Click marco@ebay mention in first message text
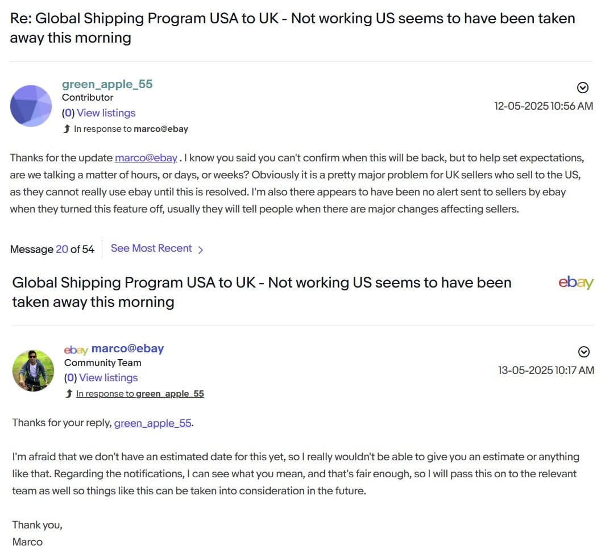 146,158
